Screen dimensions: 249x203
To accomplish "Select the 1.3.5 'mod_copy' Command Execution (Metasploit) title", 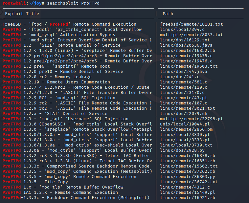I will pyautogui.click(x=77, y=171).
